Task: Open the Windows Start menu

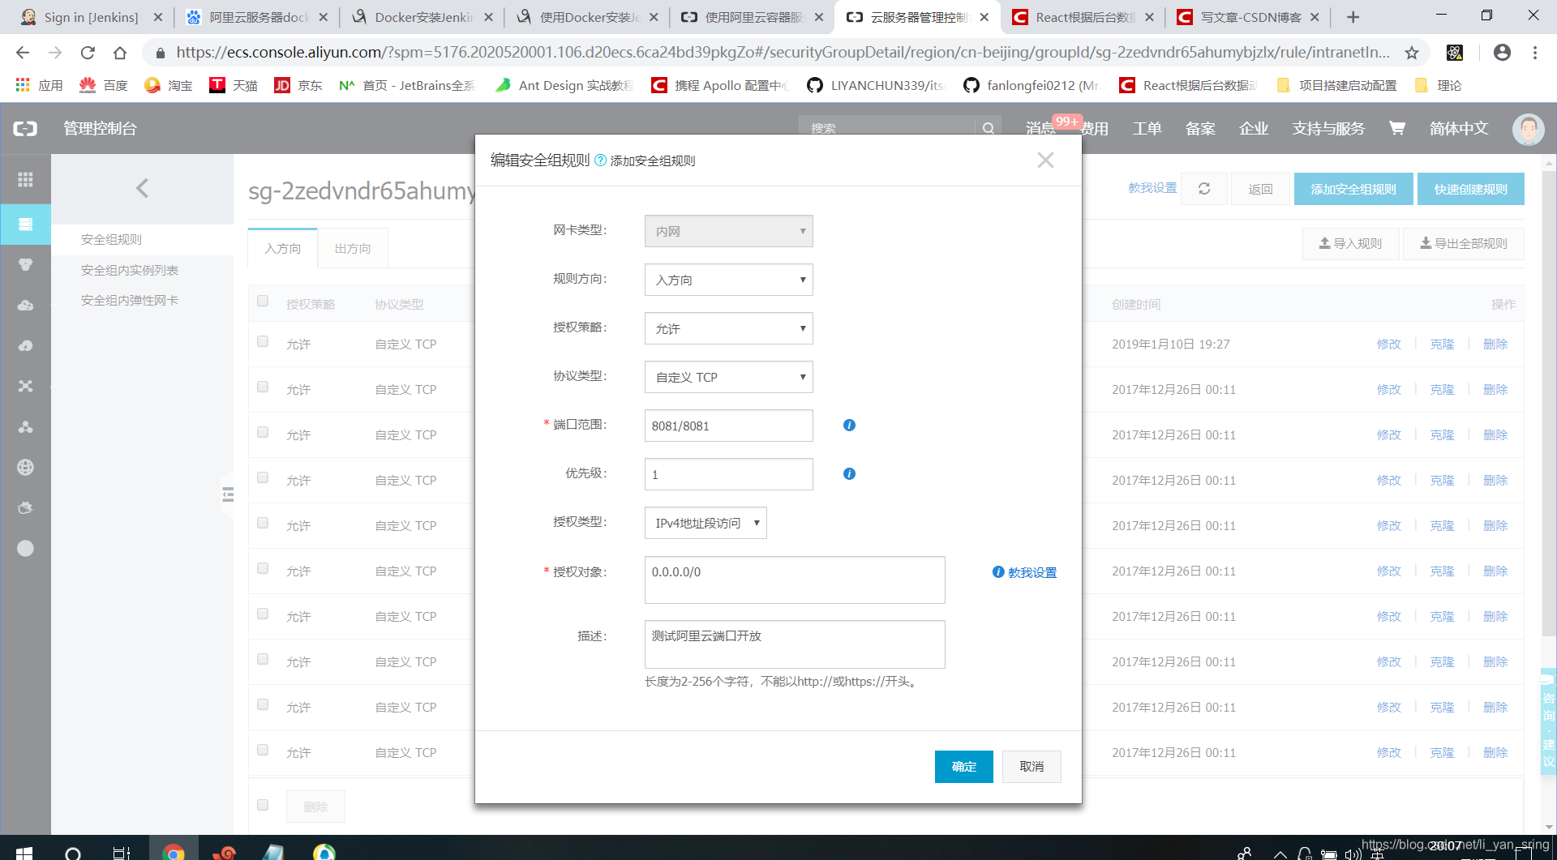Action: pos(24,852)
